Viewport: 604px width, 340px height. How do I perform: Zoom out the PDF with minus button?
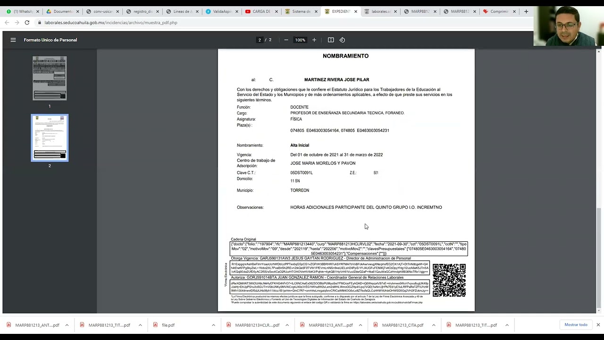tap(286, 40)
